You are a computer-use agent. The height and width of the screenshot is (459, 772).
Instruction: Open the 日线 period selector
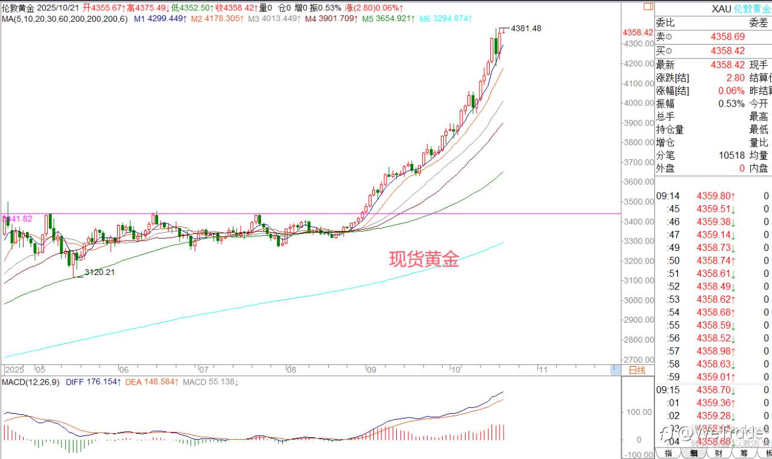[637, 370]
